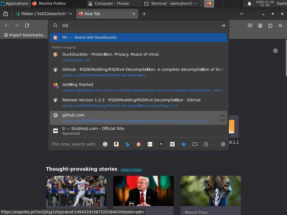Open the notification bell in system panel

(x=249, y=4)
